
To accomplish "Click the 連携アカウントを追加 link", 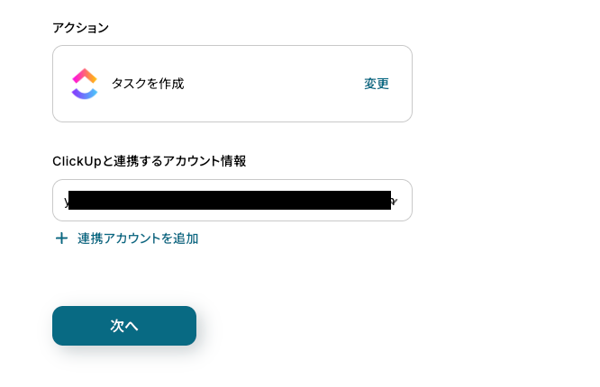I will pos(138,238).
